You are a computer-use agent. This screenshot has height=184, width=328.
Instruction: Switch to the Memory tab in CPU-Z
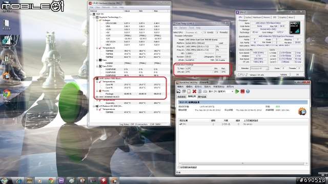(x=266, y=17)
